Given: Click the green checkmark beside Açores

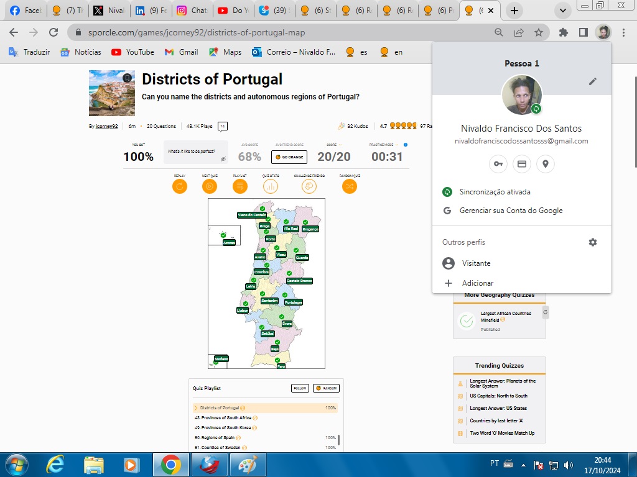Looking at the screenshot, I should point(222,235).
